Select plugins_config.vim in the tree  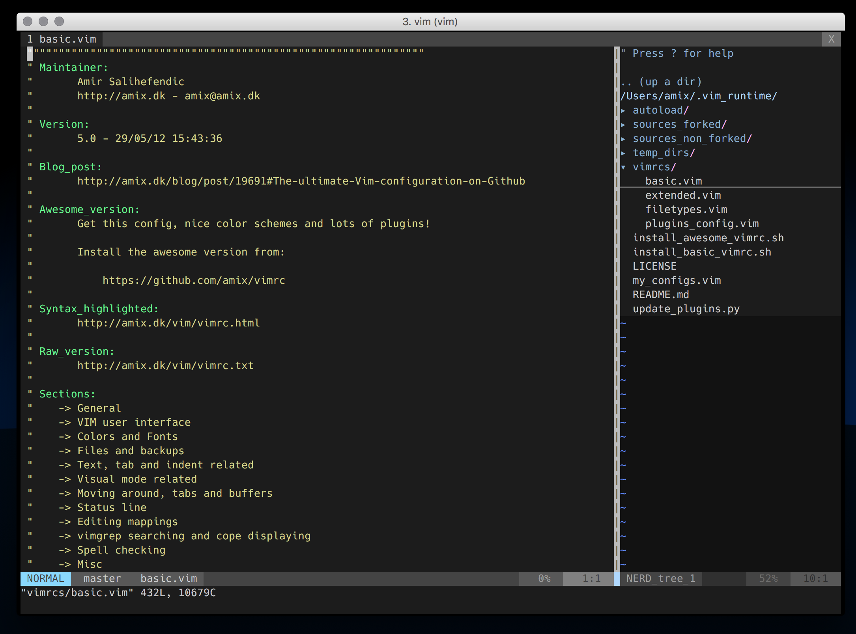(x=702, y=224)
